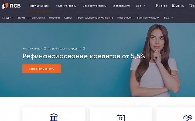
Task: Expand the second-row Еще dropdown
Action: (168, 18)
